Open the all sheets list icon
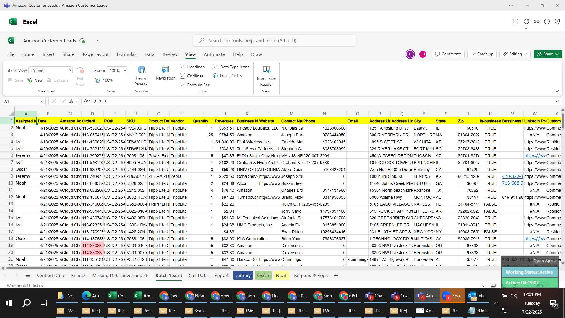565x318 pixels. (x=28, y=276)
